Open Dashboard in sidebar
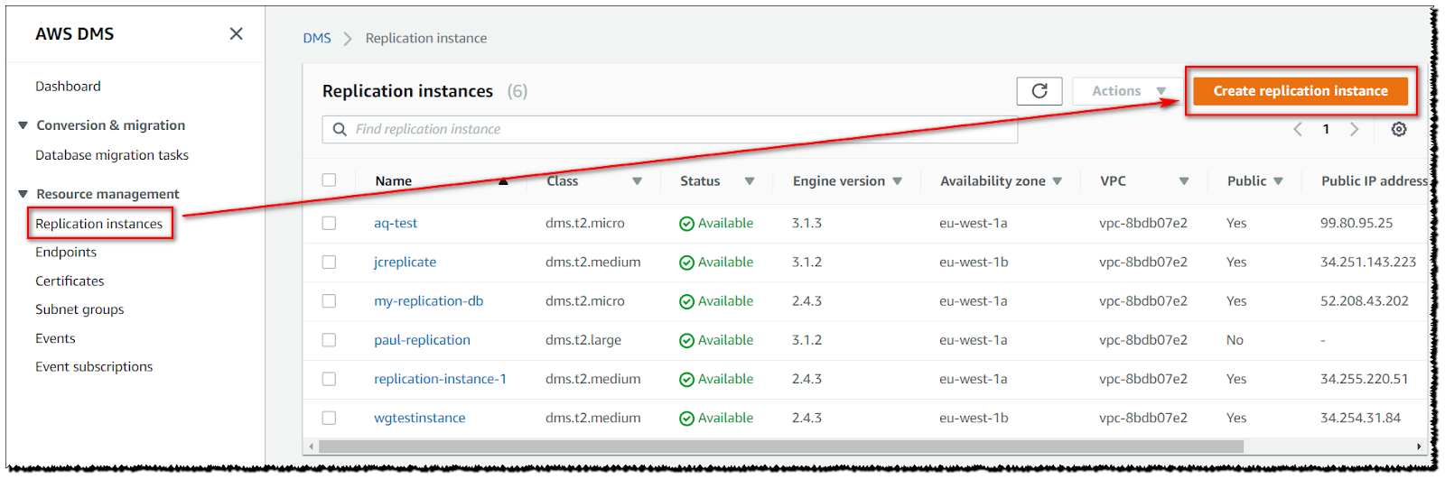Viewport: 1445px width, 479px height. tap(68, 87)
